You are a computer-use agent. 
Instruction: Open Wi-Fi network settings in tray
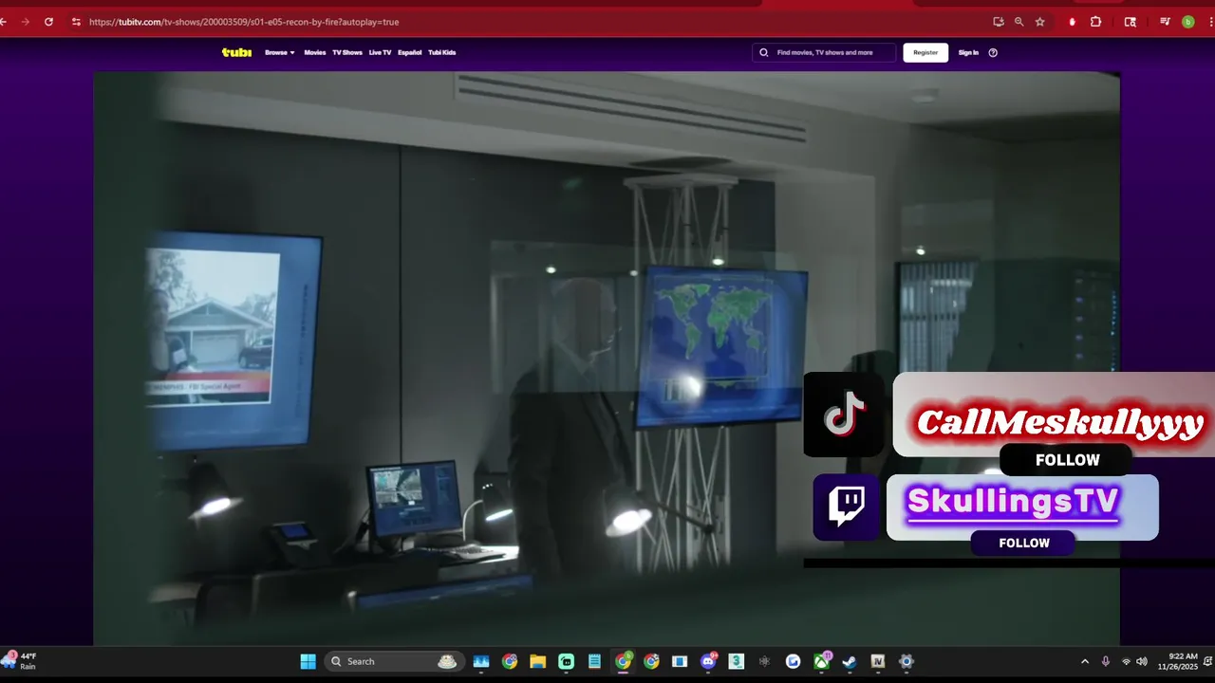1126,661
